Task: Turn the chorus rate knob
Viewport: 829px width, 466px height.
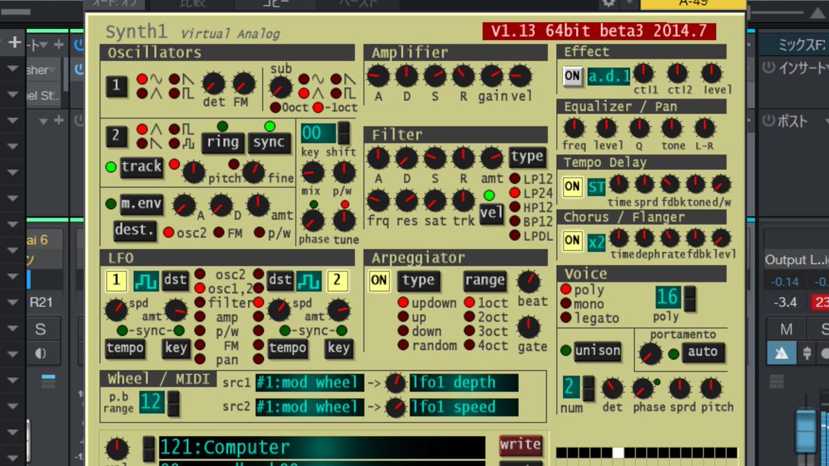Action: click(670, 238)
